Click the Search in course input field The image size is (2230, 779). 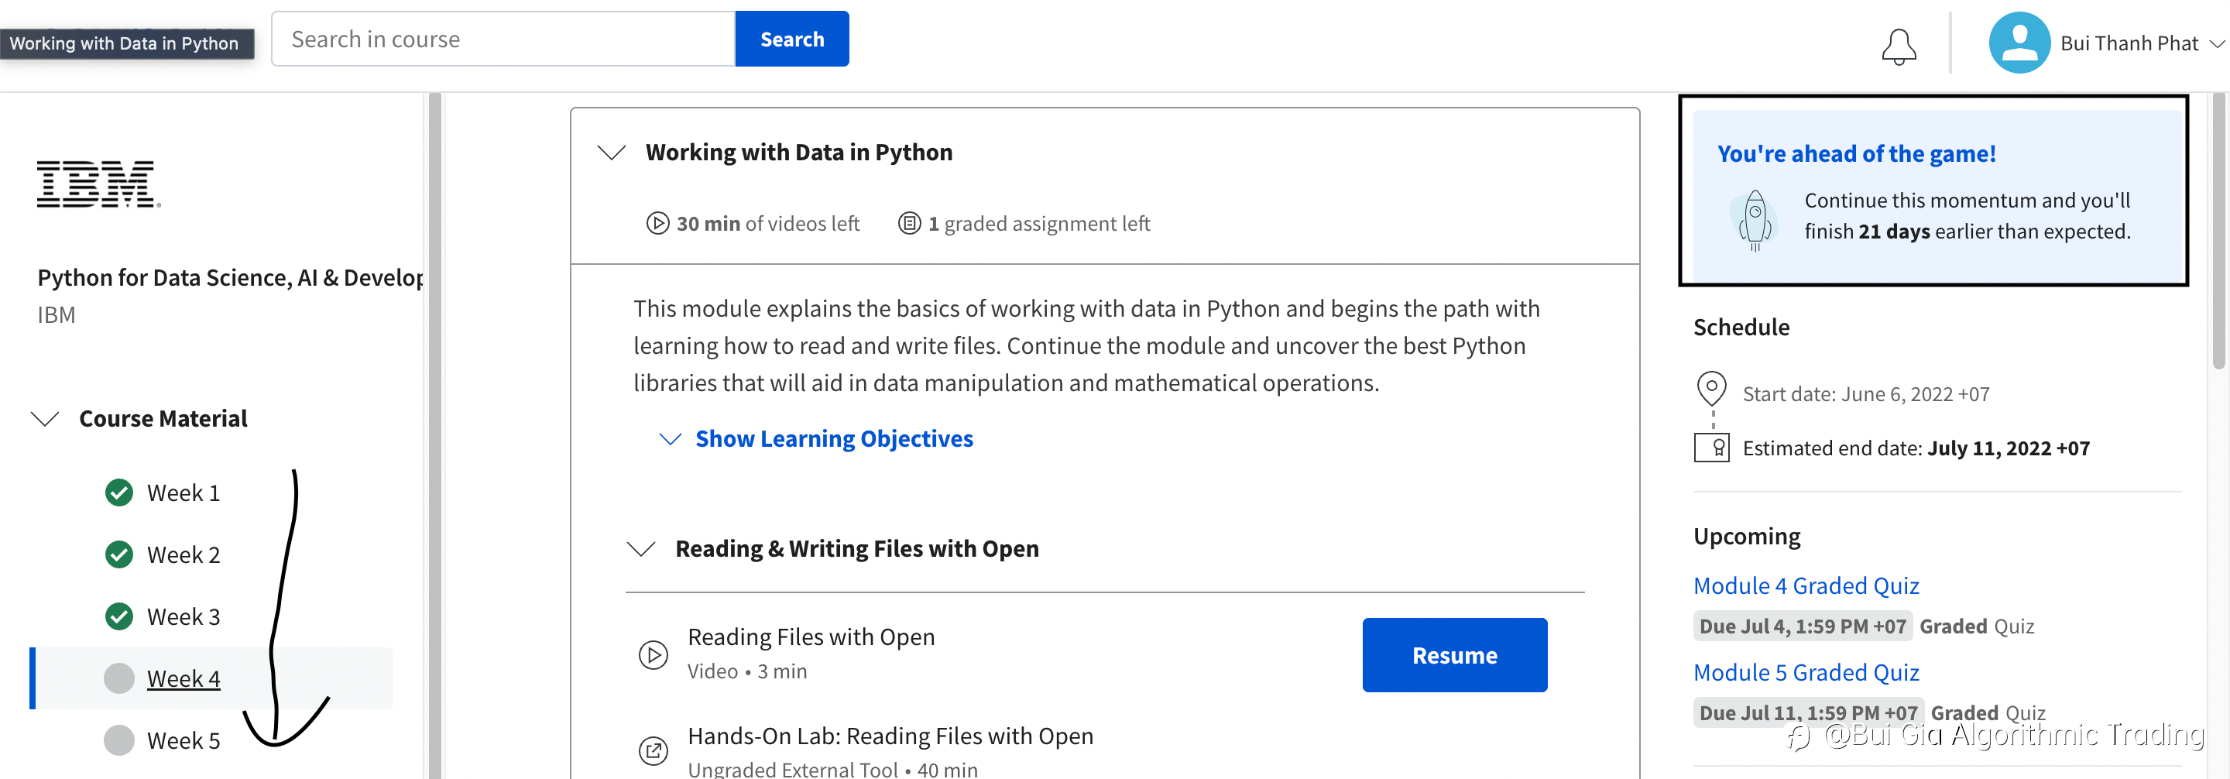tap(503, 39)
